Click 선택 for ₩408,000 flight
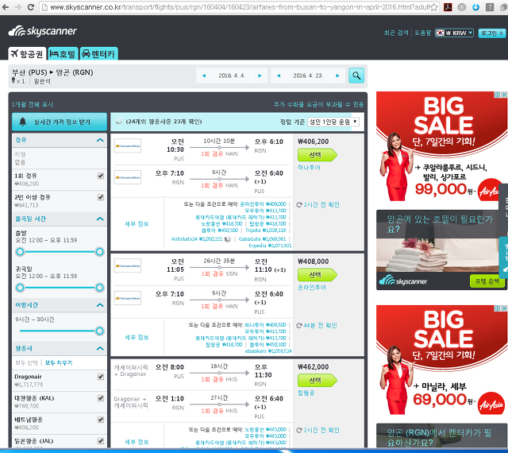This screenshot has height=453, width=508. click(317, 275)
